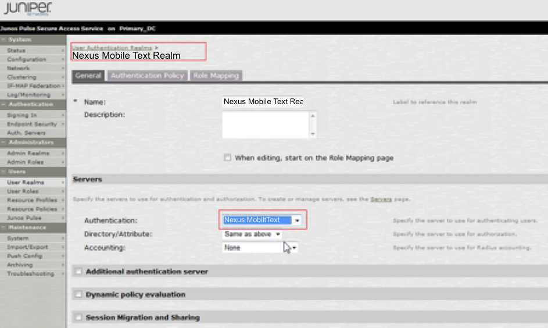Expand the User Realms submenu arrow
The image size is (548, 328).
click(x=63, y=183)
